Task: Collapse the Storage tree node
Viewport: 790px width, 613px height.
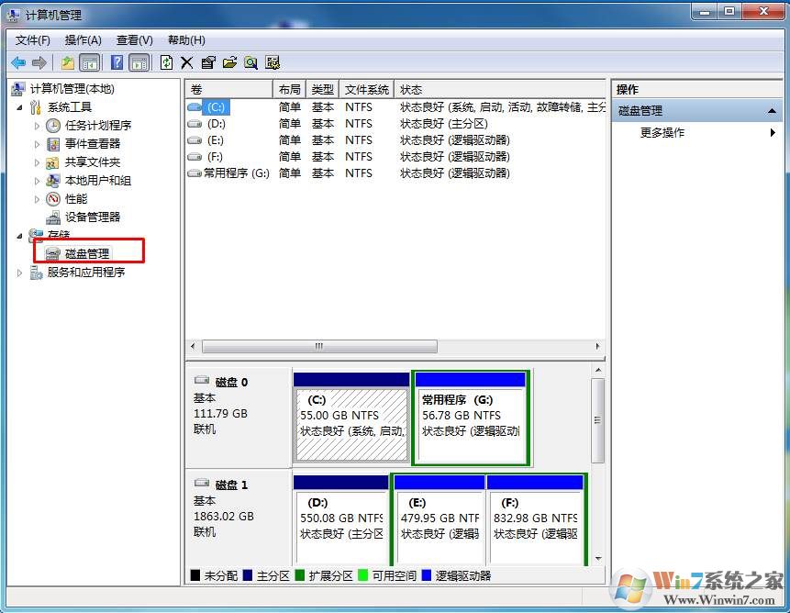Action: click(19, 236)
